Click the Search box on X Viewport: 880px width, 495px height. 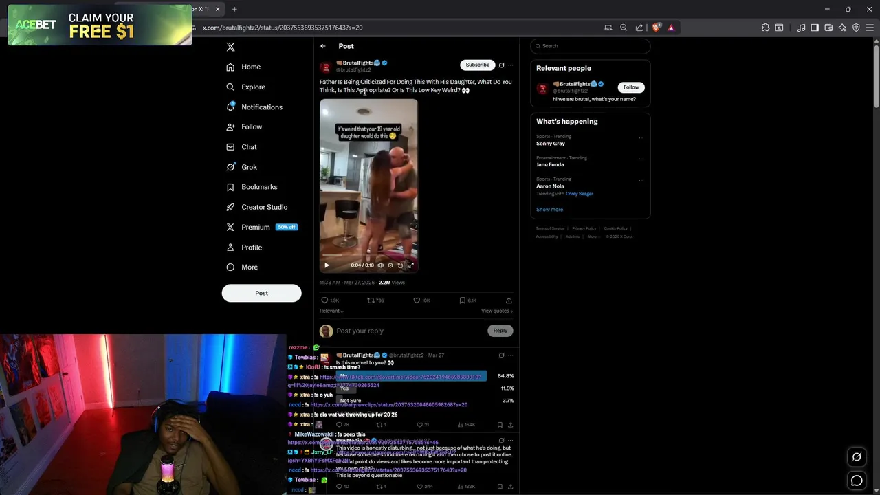click(591, 46)
